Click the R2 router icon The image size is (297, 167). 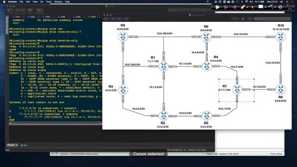coord(164,116)
